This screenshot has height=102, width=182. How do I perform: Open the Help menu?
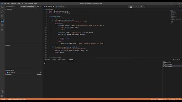click(x=36, y=3)
